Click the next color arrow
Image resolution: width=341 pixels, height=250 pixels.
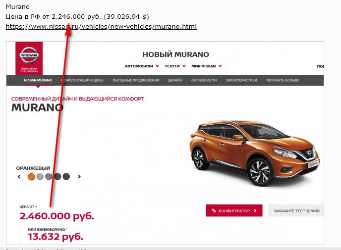click(x=79, y=177)
